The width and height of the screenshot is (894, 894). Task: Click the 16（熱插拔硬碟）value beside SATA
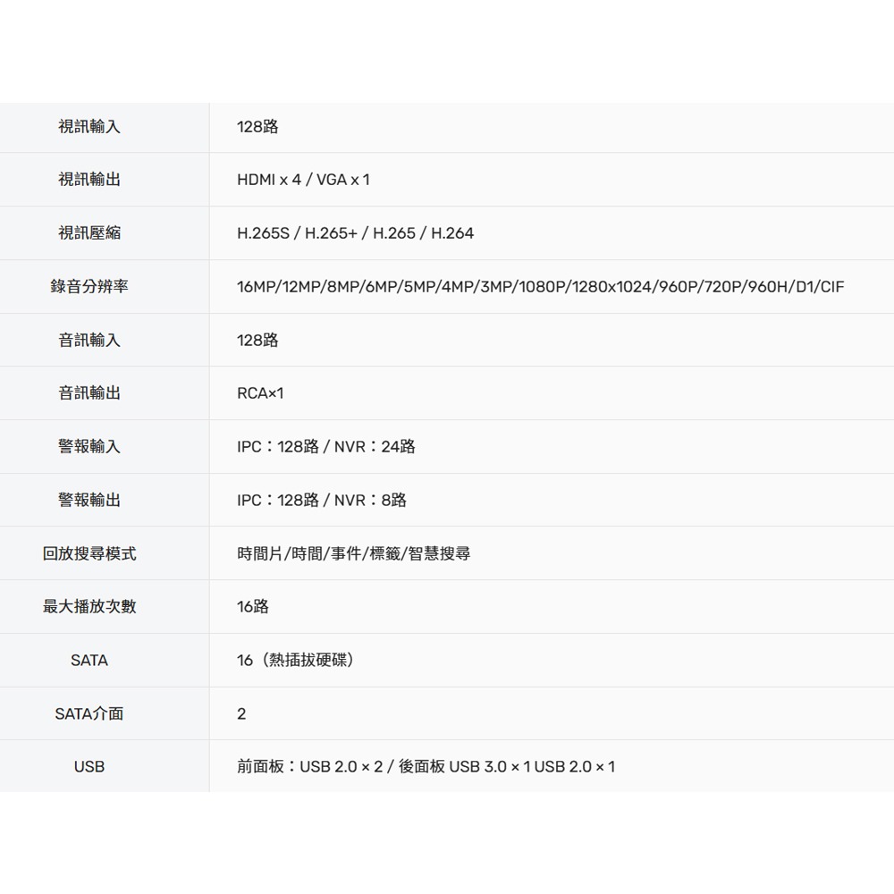295,661
